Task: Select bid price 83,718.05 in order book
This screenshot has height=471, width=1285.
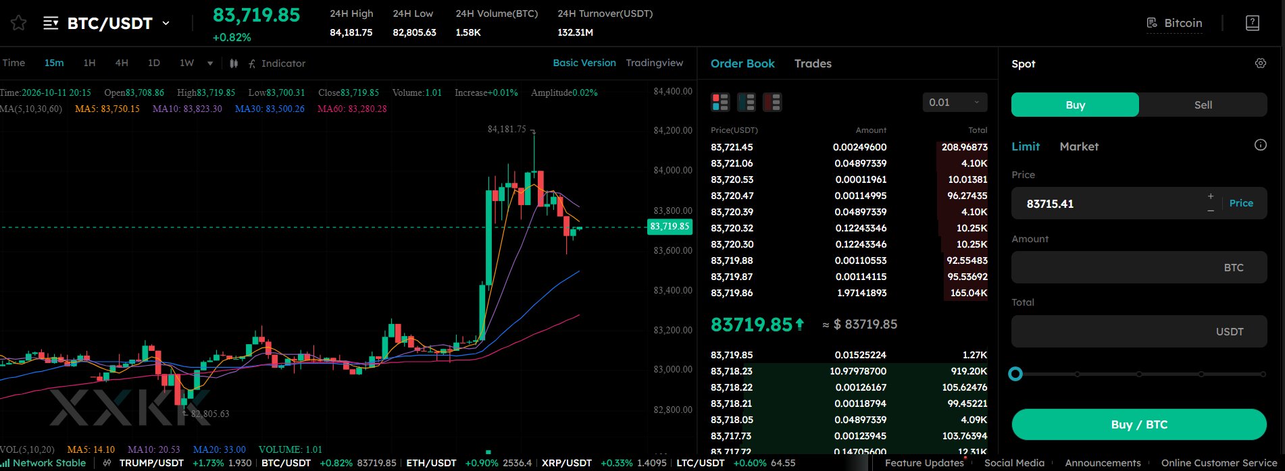Action: (732, 420)
